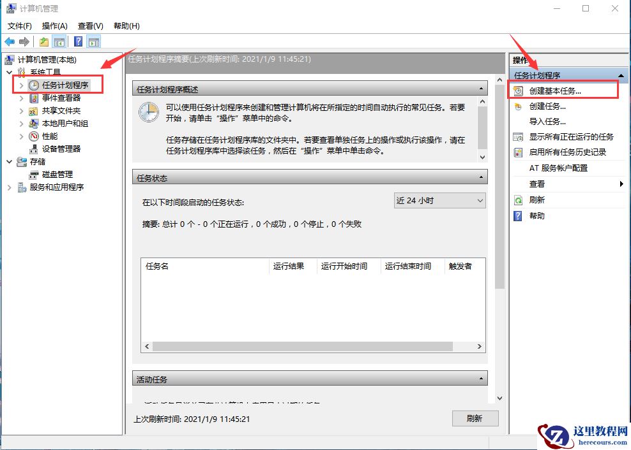Image resolution: width=631 pixels, height=450 pixels.
Task: Click the 刷新 button at the bottom
Action: 475,419
